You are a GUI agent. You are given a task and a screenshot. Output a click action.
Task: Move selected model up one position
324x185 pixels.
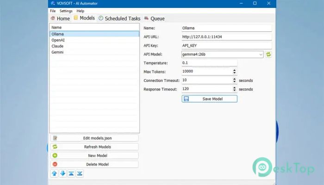pyautogui.click(x=55, y=173)
